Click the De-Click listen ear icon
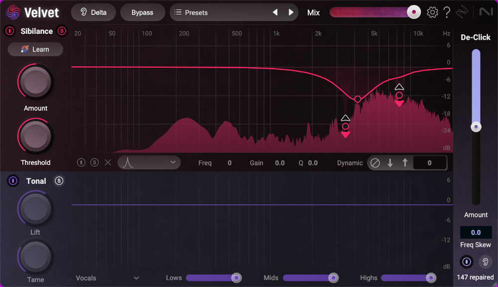 [x=485, y=261]
